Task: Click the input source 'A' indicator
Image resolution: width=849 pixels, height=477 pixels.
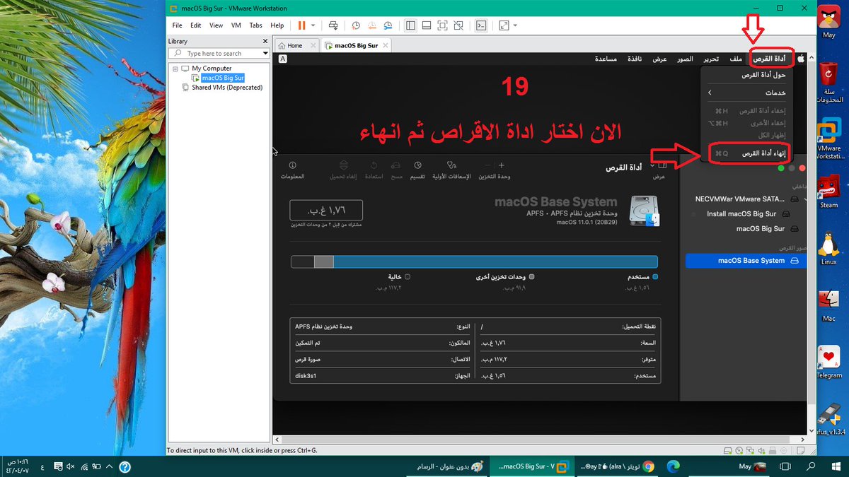Action: point(282,59)
